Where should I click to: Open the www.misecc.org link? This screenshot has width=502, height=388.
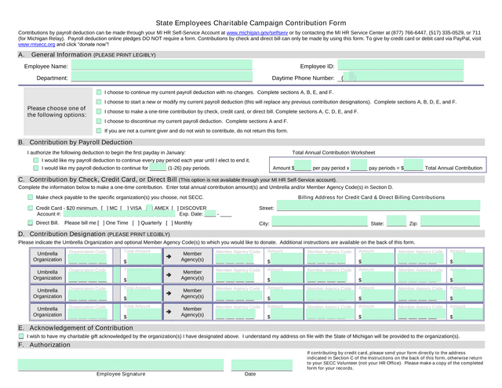(37, 45)
